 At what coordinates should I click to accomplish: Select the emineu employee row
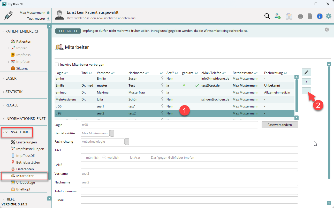(174, 92)
